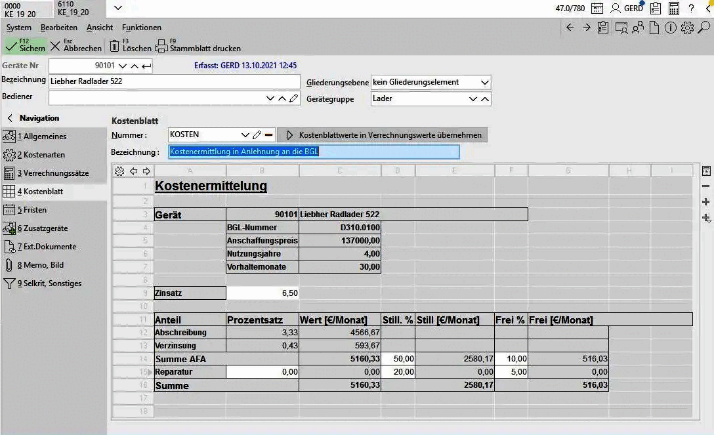Switch to 7 Ext.Dokumente navigation tab
The height and width of the screenshot is (435, 714).
point(54,247)
